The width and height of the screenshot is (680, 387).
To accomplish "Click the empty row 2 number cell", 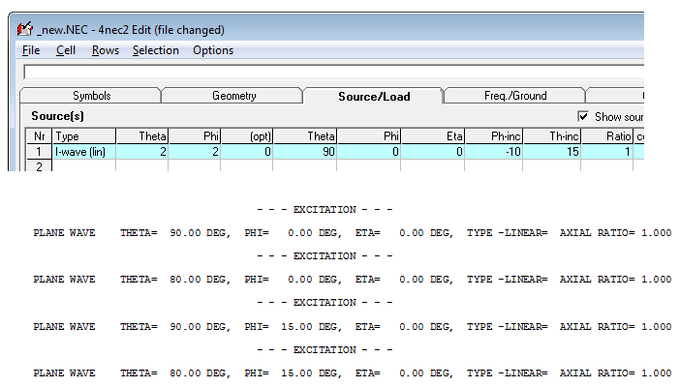I will (40, 166).
